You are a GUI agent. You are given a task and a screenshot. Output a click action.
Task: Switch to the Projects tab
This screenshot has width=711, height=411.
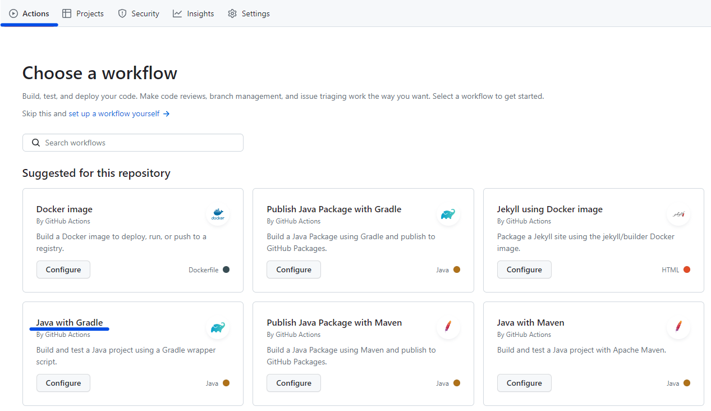click(83, 13)
